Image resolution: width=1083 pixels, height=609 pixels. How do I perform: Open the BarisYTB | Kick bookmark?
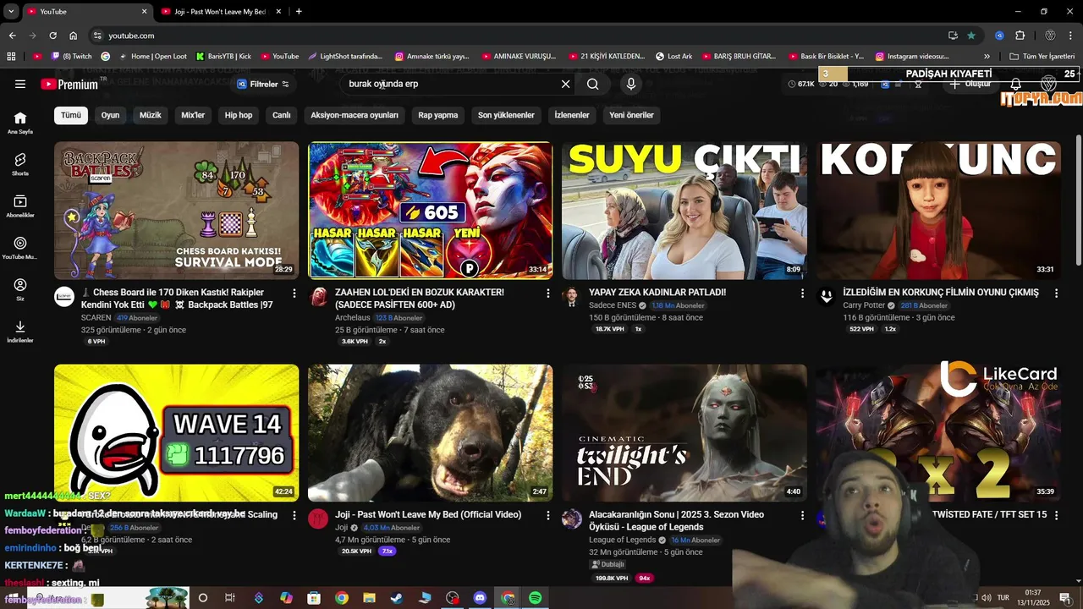[x=224, y=56]
